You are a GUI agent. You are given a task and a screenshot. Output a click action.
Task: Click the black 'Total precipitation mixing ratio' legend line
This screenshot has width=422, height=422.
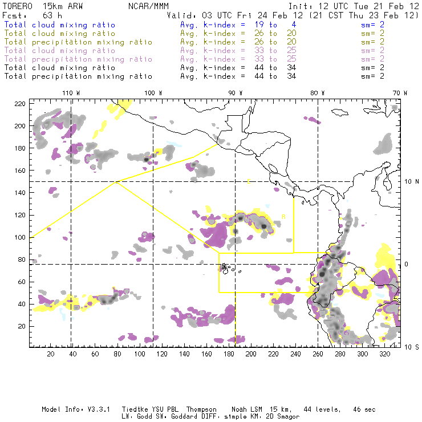coord(78,76)
